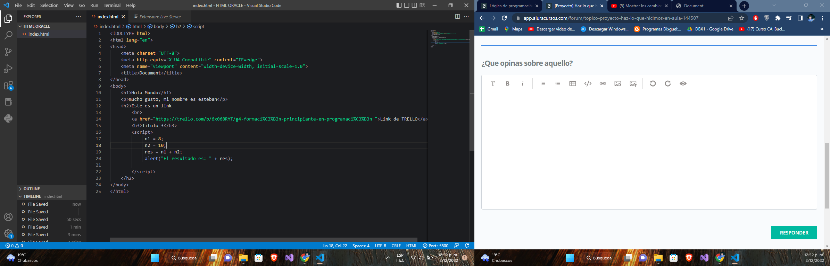The height and width of the screenshot is (266, 830).
Task: Open new browser tab plus button
Action: pyautogui.click(x=744, y=6)
